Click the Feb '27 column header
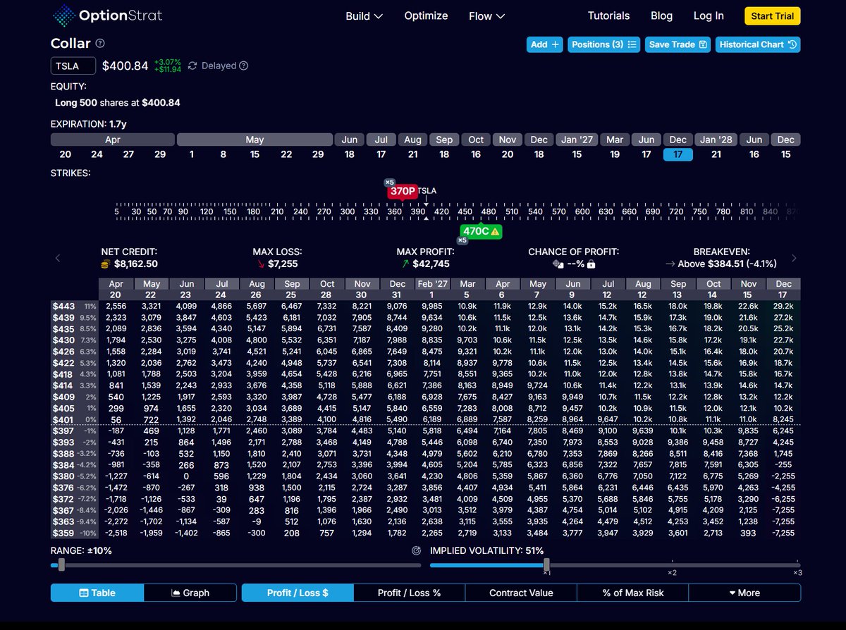The image size is (846, 630). [x=431, y=283]
